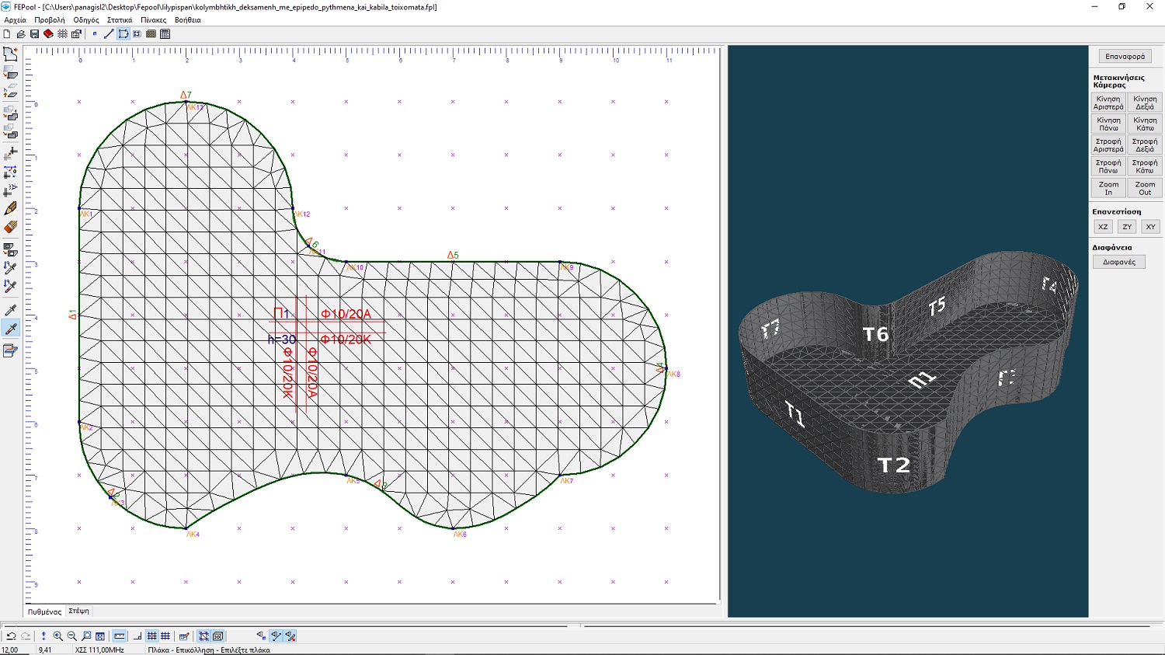1165x655 pixels.
Task: Set the ZY view orientation
Action: (x=1127, y=227)
